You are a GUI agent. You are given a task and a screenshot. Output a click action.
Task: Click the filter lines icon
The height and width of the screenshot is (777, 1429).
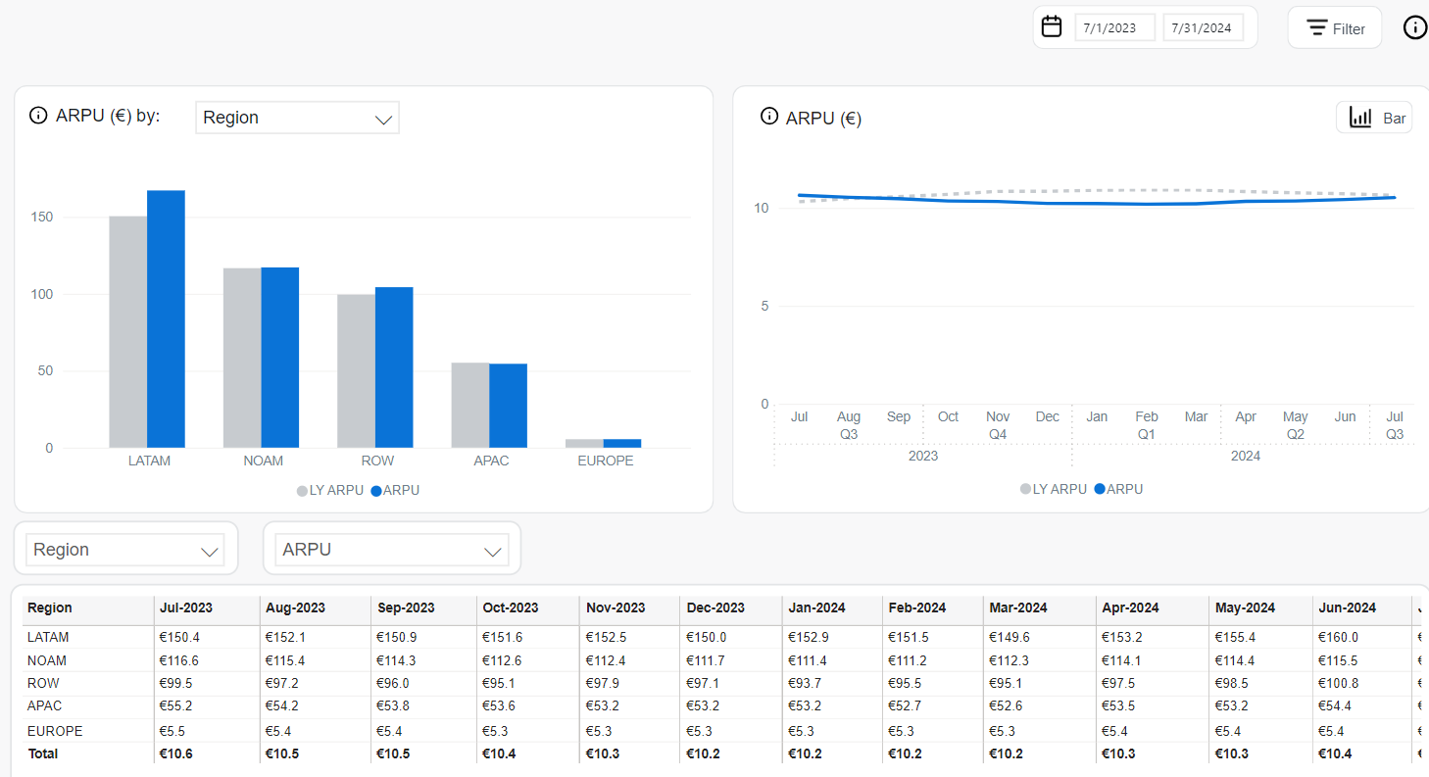pos(1317,27)
